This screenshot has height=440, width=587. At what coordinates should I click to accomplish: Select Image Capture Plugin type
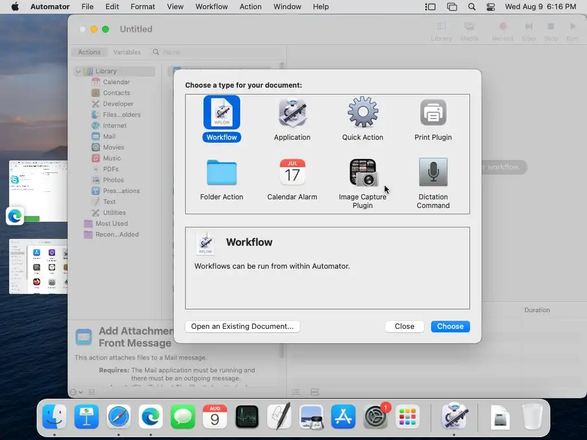point(362,183)
